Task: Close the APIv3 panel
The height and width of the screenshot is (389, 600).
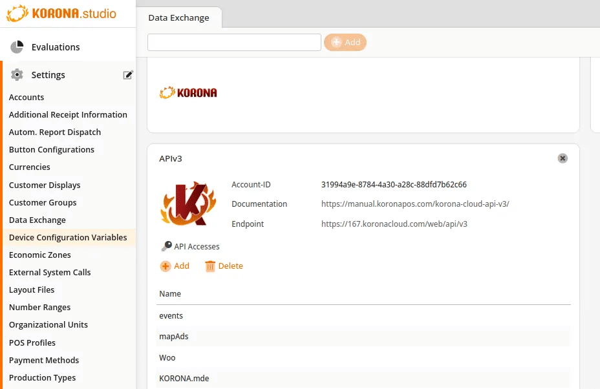Action: (562, 158)
